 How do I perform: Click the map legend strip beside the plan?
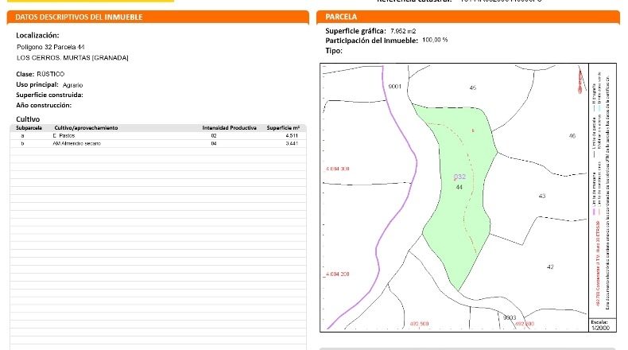tap(603, 190)
